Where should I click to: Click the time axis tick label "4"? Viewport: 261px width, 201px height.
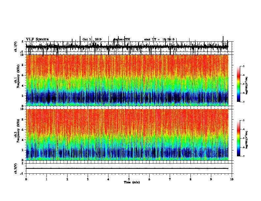pos(108,179)
